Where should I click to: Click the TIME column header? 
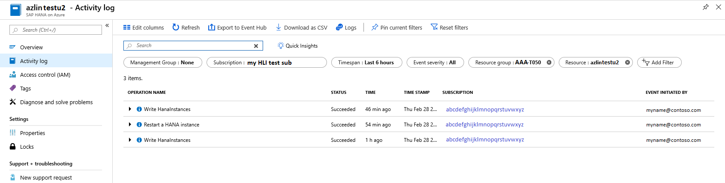[370, 93]
